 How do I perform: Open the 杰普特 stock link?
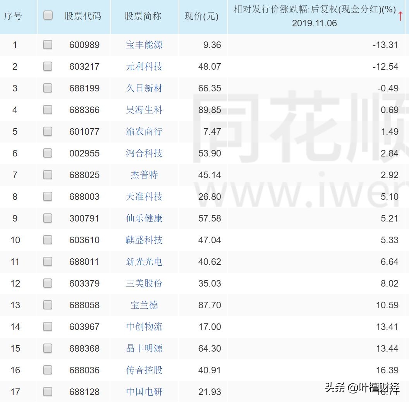click(144, 175)
